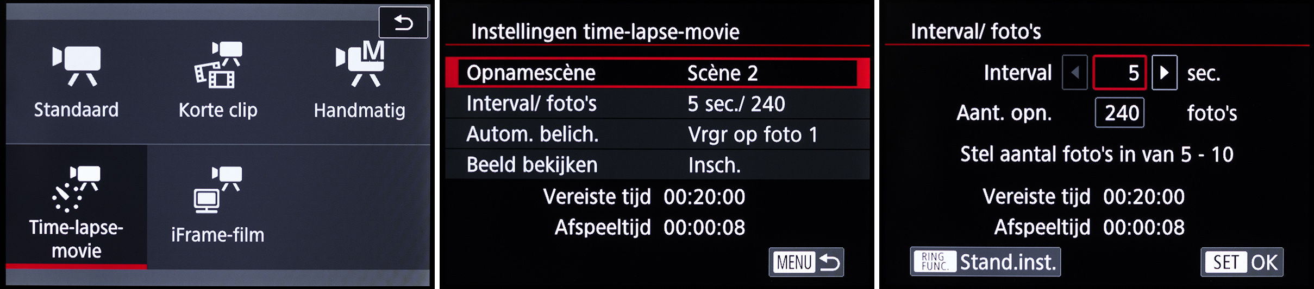Open the Opnamescène setting row
1314x289 pixels.
pos(530,73)
